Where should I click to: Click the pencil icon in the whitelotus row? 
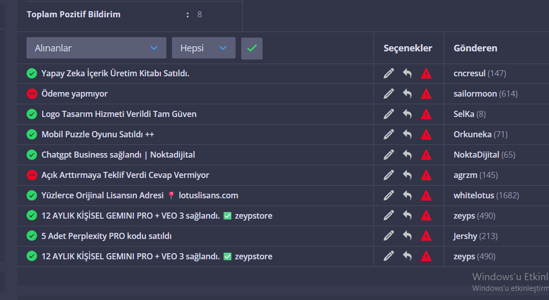(x=389, y=196)
